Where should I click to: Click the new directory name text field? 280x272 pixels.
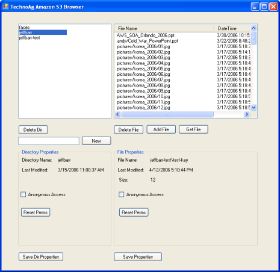click(x=49, y=141)
